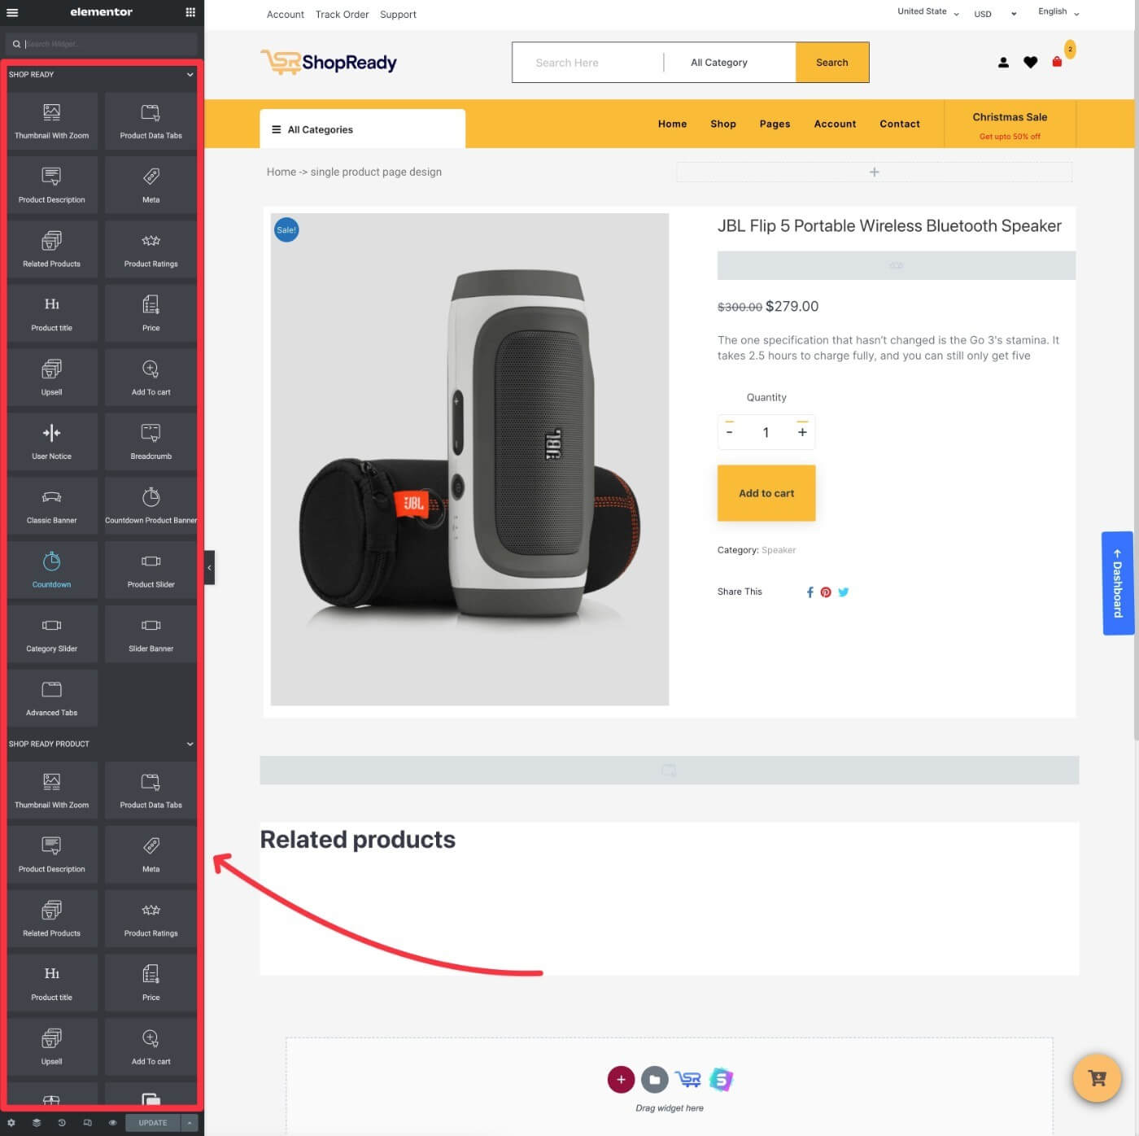This screenshot has height=1136, width=1139.
Task: Increase quantity with plus button
Action: click(802, 433)
